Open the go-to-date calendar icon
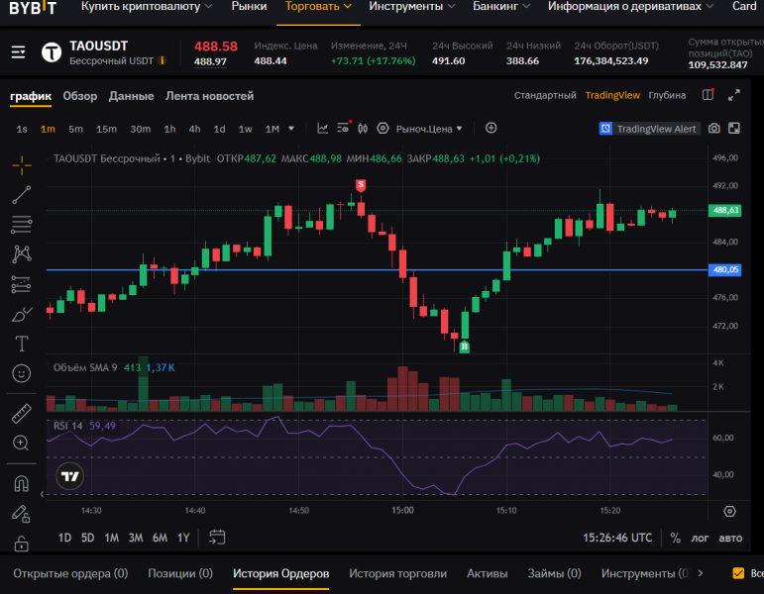This screenshot has width=764, height=594. tap(217, 538)
